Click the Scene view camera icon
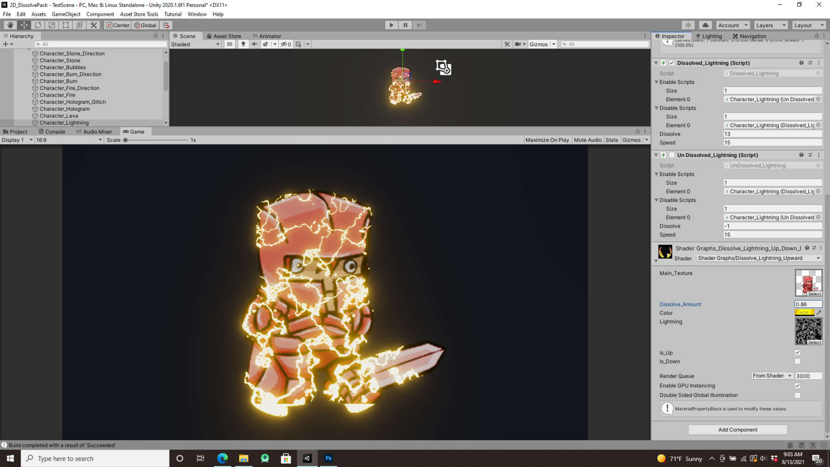The image size is (830, 467). [518, 44]
